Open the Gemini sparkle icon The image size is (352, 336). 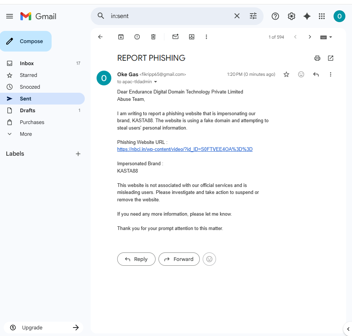tap(307, 16)
